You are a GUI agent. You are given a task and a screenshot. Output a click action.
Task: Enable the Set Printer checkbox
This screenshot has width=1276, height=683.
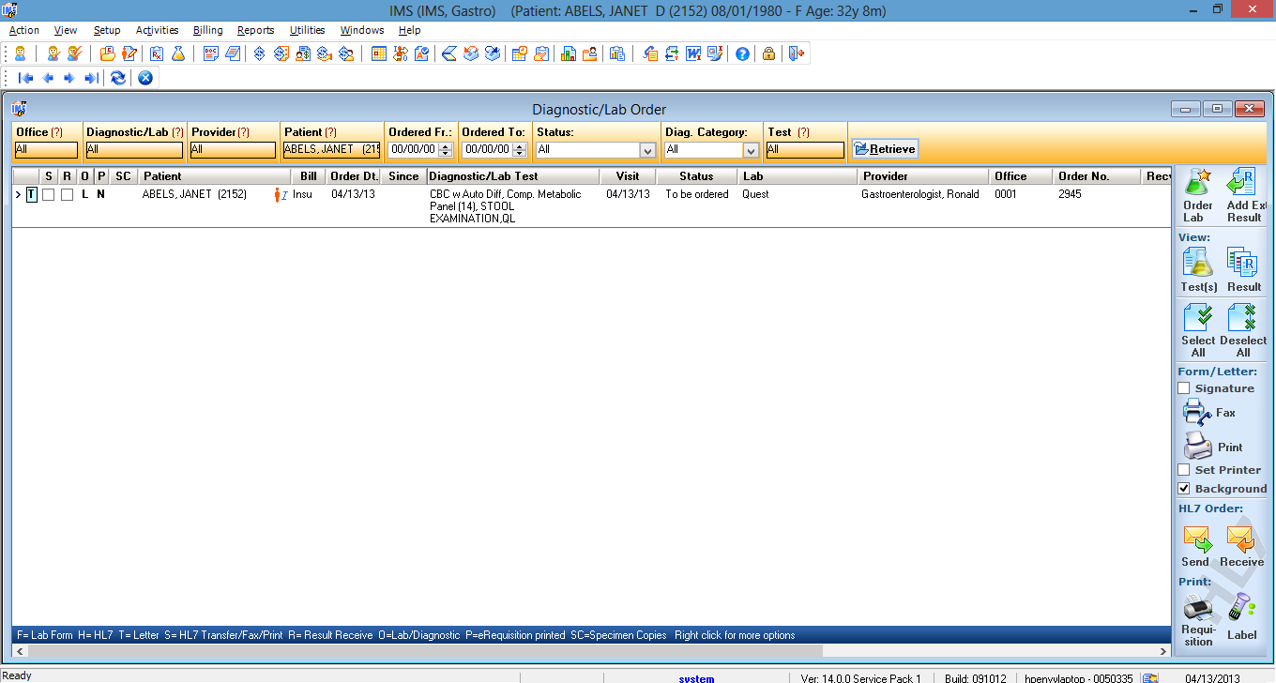1184,470
